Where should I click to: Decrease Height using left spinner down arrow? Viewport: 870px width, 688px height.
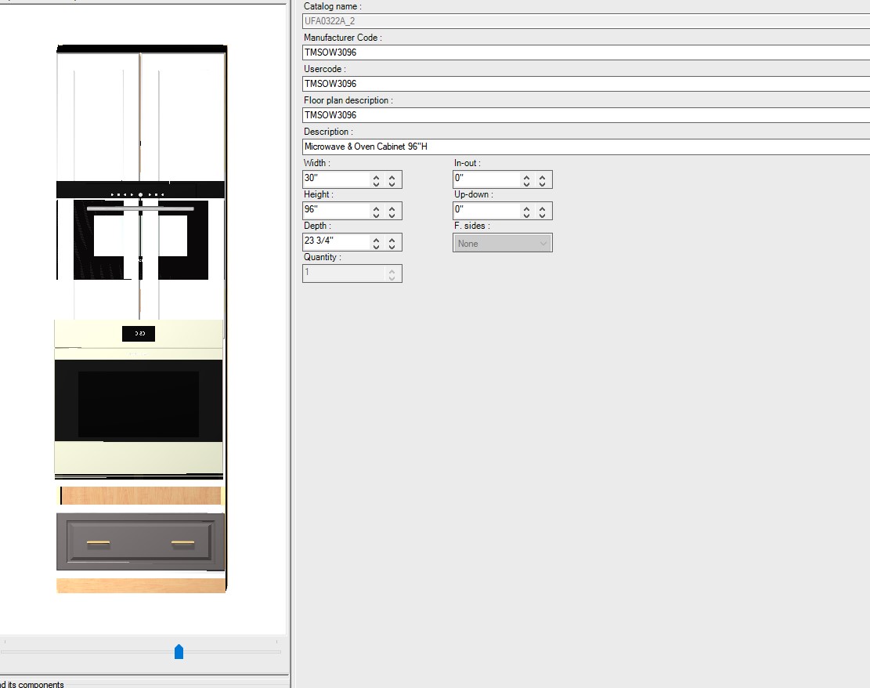click(376, 215)
